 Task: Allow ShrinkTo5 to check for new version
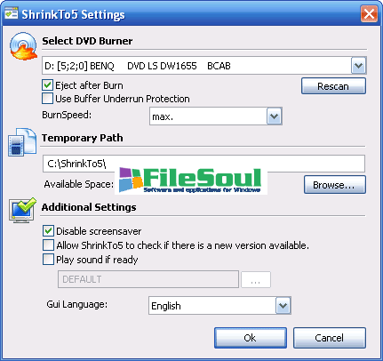tap(48, 245)
